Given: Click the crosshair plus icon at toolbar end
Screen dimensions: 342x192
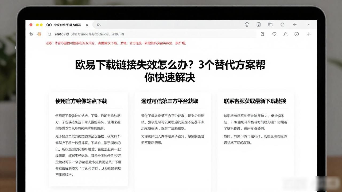Looking at the screenshot, I should 309,34.
